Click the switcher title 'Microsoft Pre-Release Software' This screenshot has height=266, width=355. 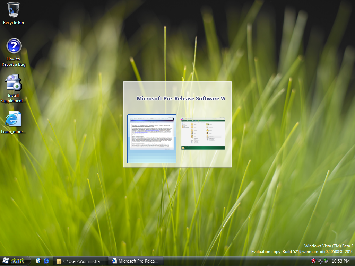181,98
